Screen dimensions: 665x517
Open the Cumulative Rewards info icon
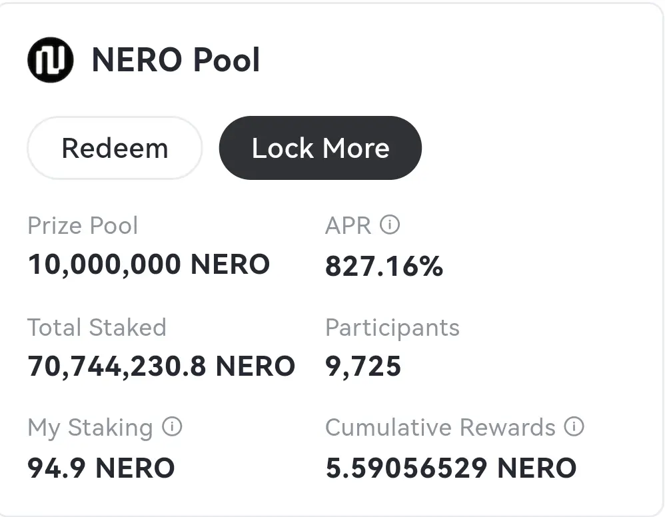click(574, 426)
